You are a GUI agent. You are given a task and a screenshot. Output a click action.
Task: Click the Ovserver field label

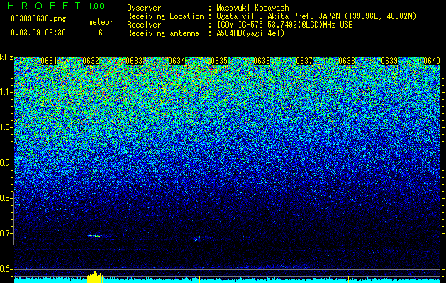tap(144, 8)
